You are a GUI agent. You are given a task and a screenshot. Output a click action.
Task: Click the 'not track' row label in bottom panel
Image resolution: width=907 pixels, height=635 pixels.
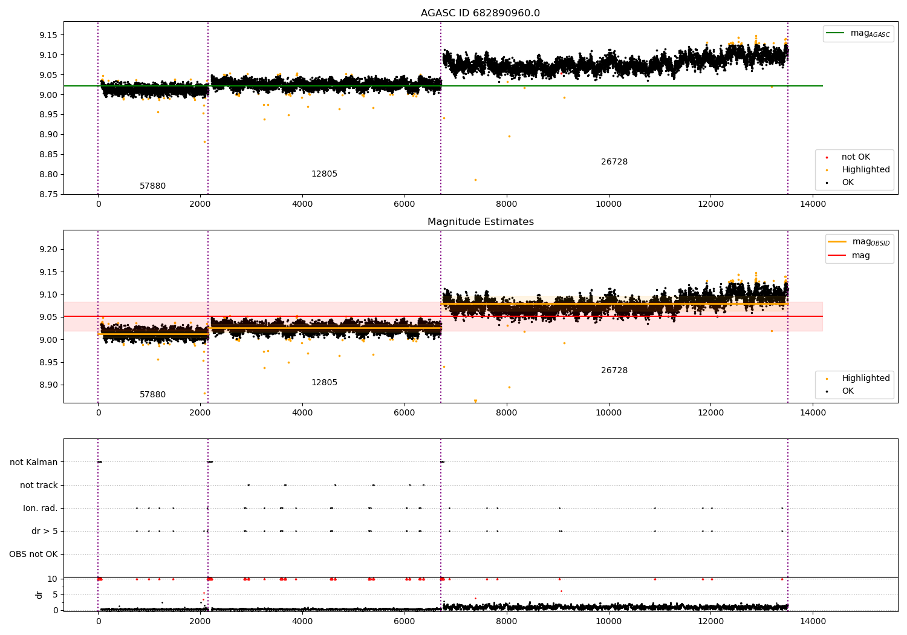[x=39, y=486]
